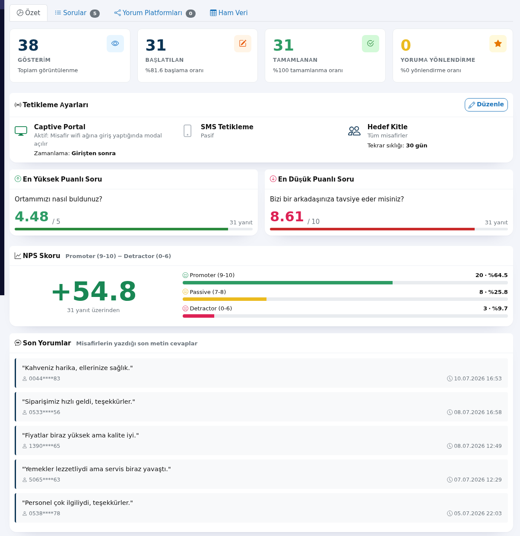Viewport: 520px width, 536px height.
Task: Click the pencil icon on the Başlatılan card
Action: pyautogui.click(x=243, y=44)
